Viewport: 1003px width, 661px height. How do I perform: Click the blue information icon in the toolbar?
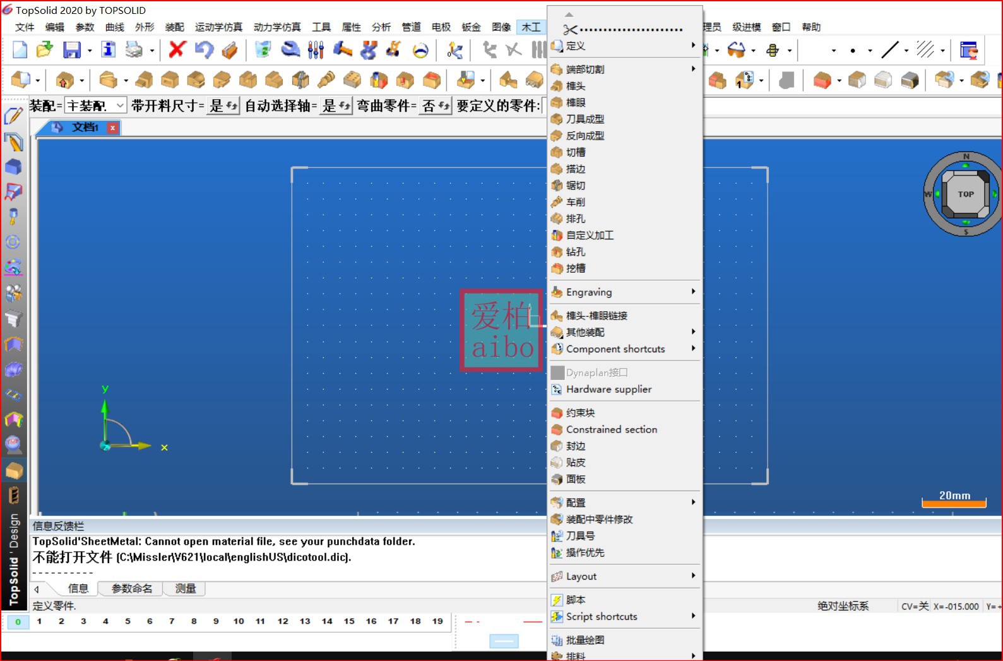coord(109,50)
